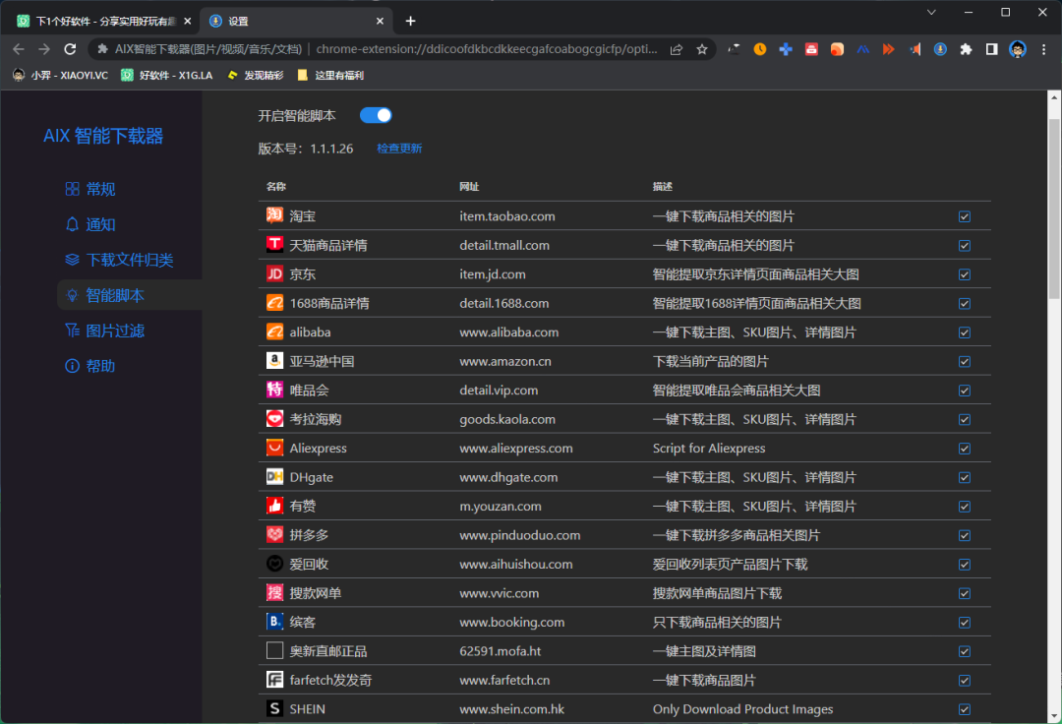
Task: Click the 搜款网单 icon
Action: (274, 592)
